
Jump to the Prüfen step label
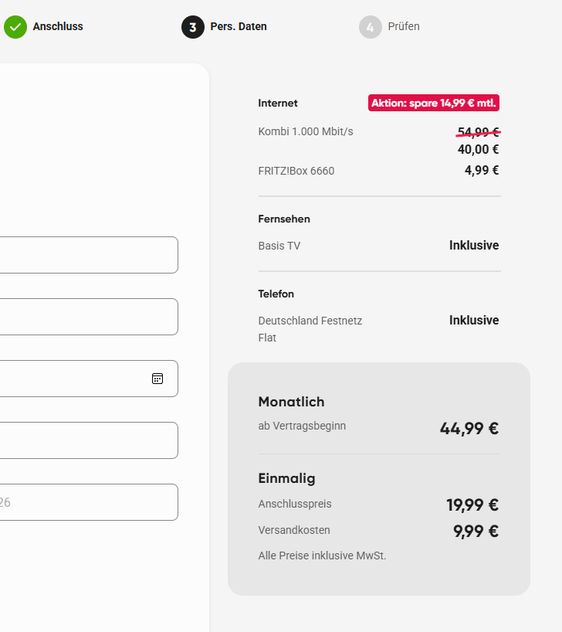[x=404, y=27]
